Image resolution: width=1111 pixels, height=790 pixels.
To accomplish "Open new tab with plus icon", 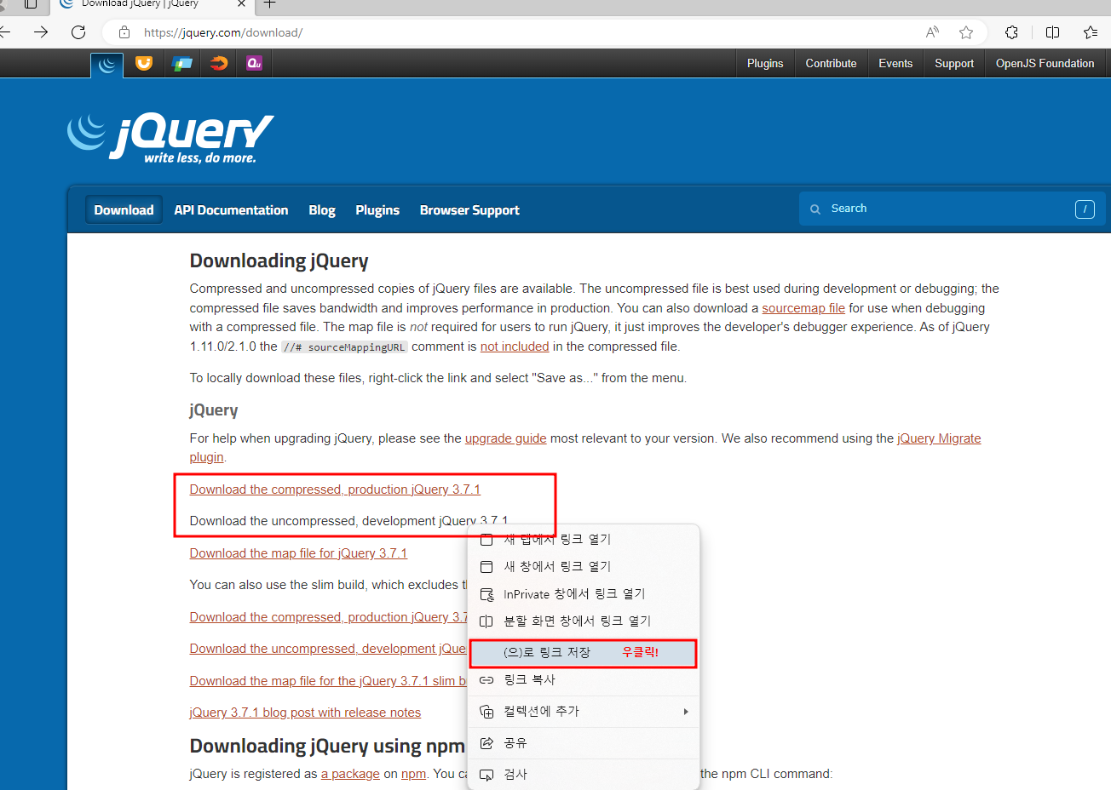I will pos(269,4).
